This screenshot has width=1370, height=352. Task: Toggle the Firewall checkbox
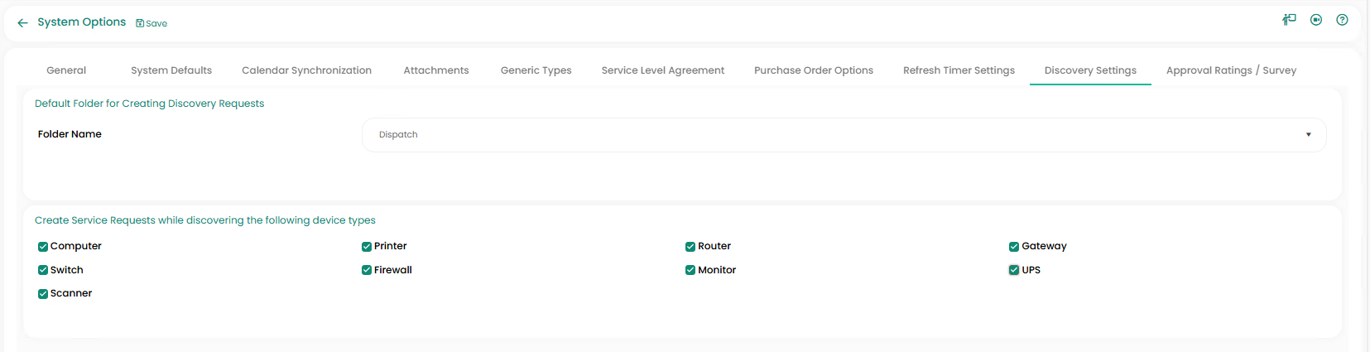pos(367,270)
